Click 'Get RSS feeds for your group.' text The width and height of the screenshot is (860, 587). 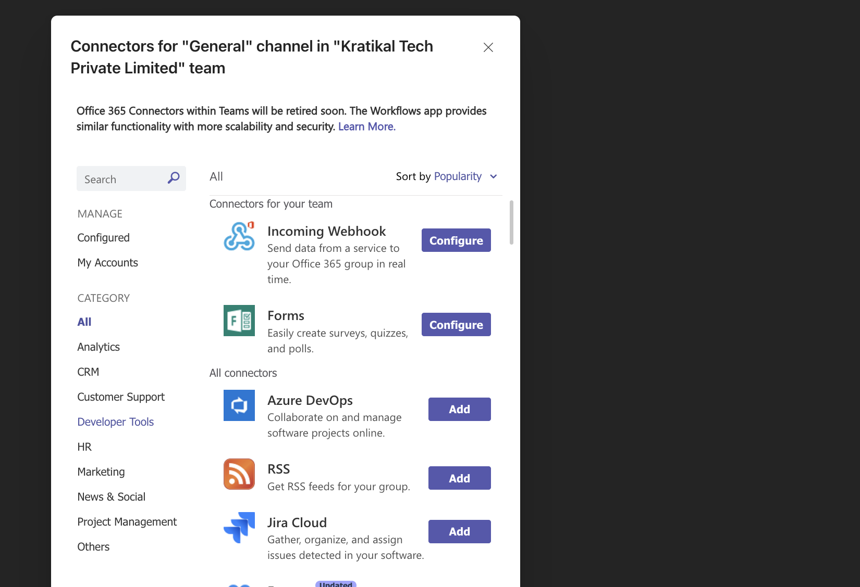[339, 487]
